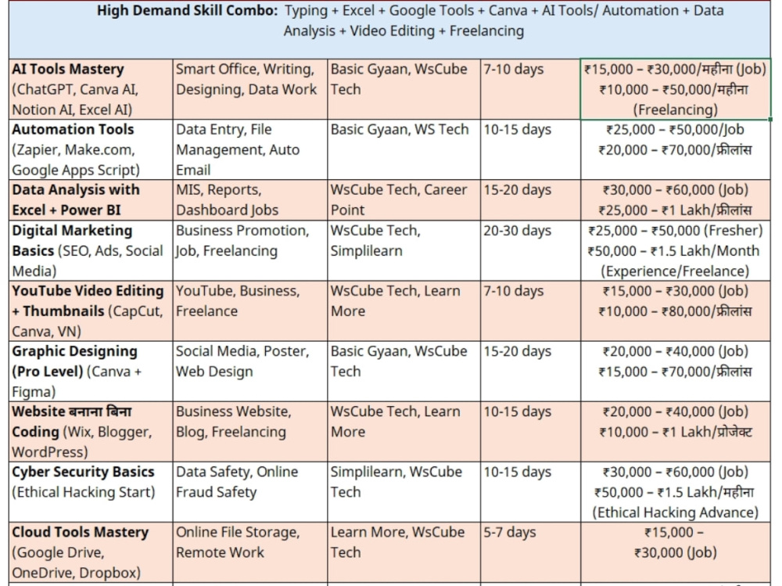Viewport: 782px width, 586px height.
Task: Select the AI Tools Mastery cell
Action: tap(91, 89)
